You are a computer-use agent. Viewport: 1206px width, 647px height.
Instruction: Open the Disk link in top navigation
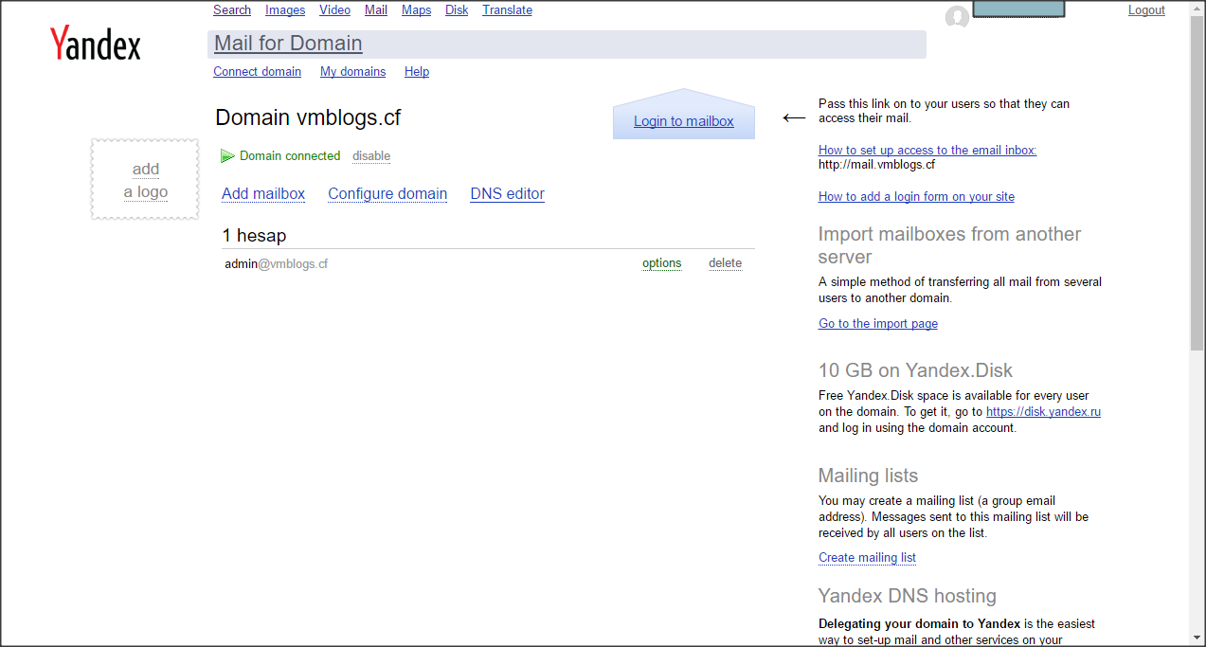pos(457,10)
